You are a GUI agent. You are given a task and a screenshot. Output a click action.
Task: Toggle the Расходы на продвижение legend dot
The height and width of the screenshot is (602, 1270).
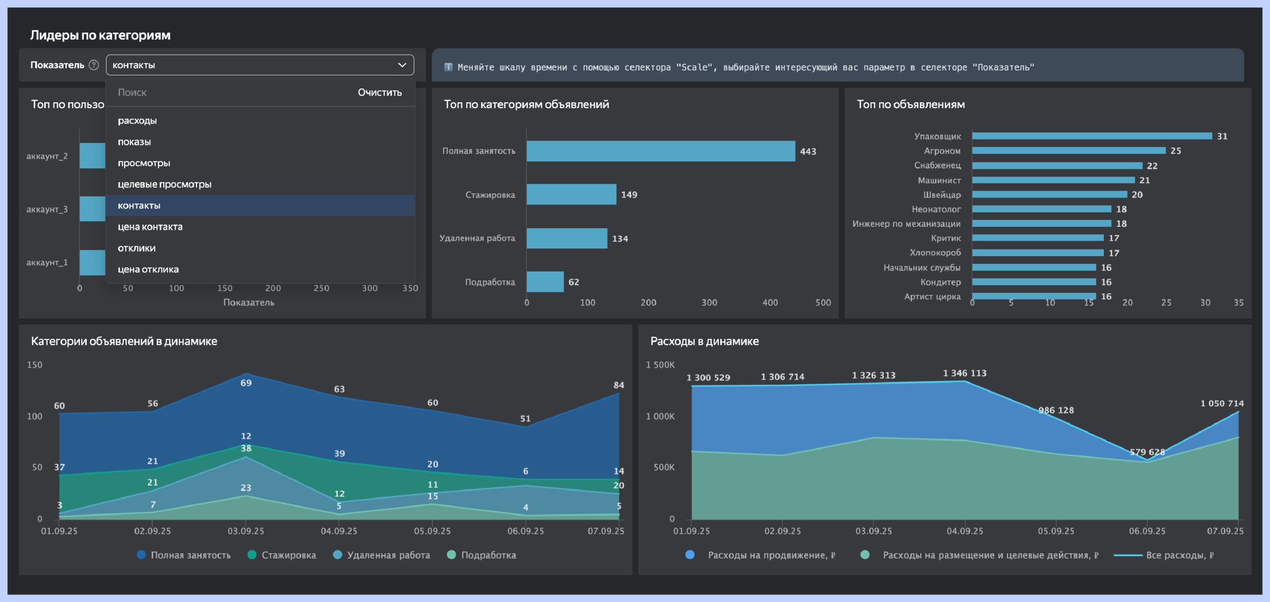coord(690,555)
